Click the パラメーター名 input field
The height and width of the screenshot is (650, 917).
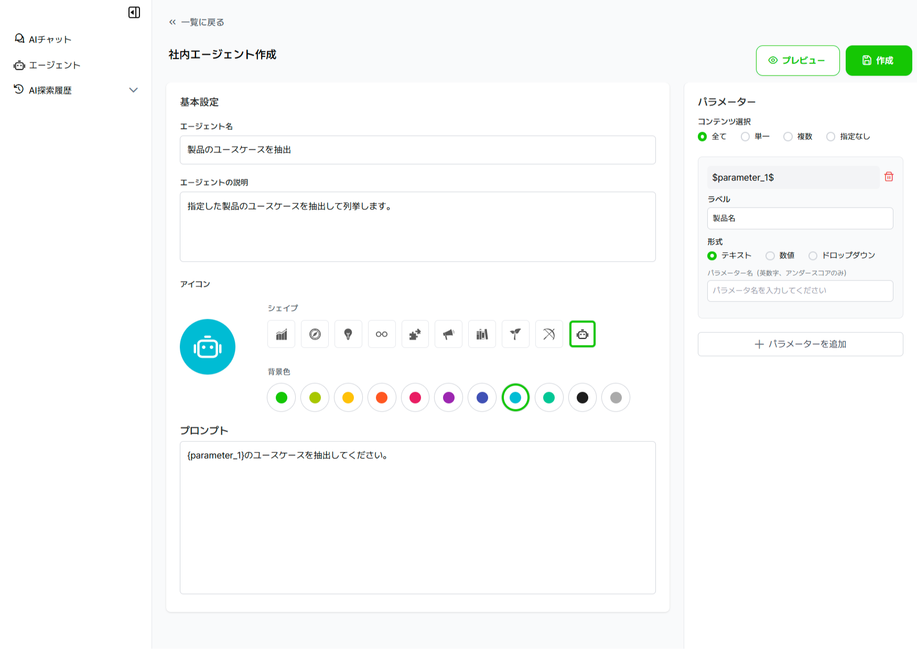point(800,291)
